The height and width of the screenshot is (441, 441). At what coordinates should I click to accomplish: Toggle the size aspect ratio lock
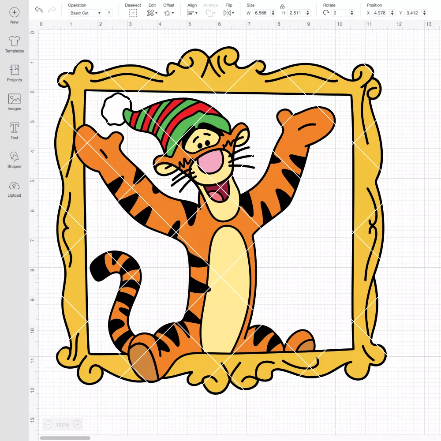282,7
